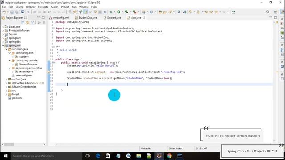This screenshot has width=285, height=160.
Task: Select App.java in Project Explorer
Action: pyautogui.click(x=24, y=56)
